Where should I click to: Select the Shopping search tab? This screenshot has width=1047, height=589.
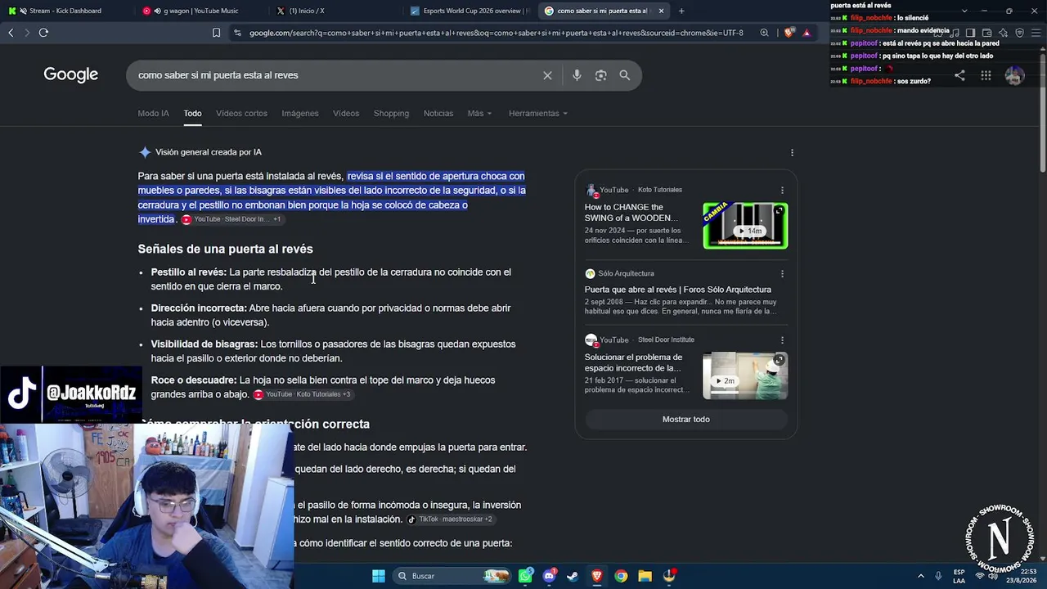391,114
